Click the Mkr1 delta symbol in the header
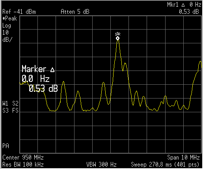Viewport: 203px width, 169px height. 183,5
